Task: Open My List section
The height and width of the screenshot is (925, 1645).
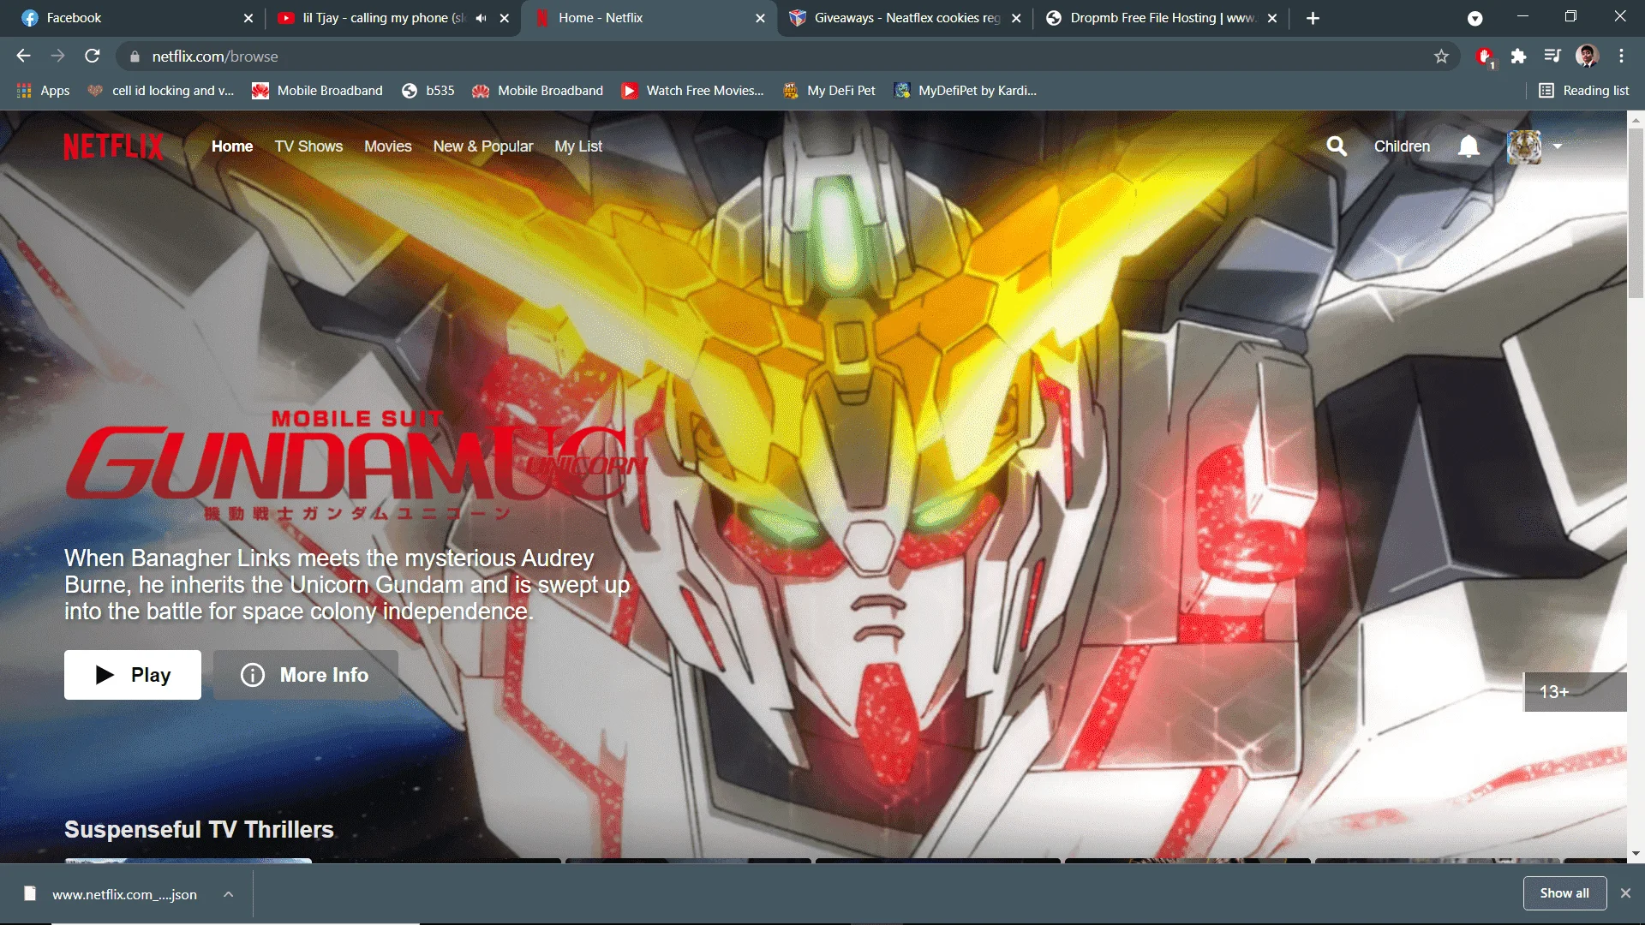Action: (578, 146)
